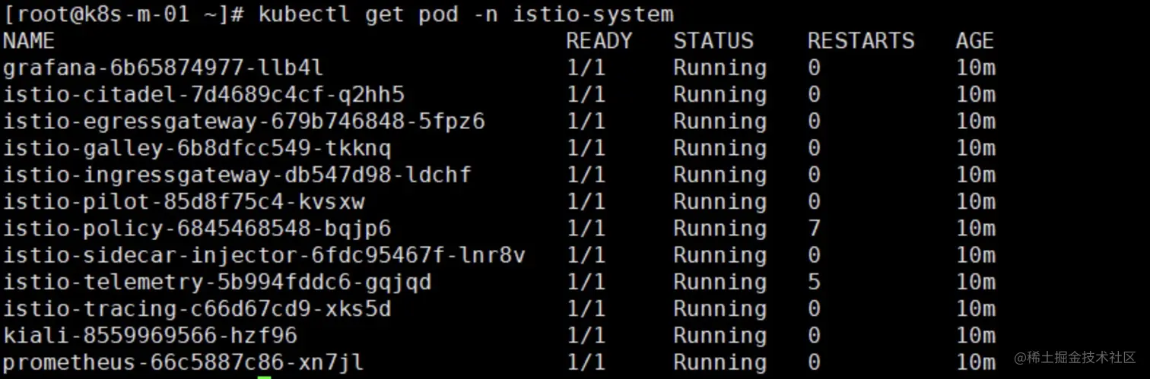The width and height of the screenshot is (1150, 379).
Task: Select the istio-tracing pod name
Action: point(197,309)
